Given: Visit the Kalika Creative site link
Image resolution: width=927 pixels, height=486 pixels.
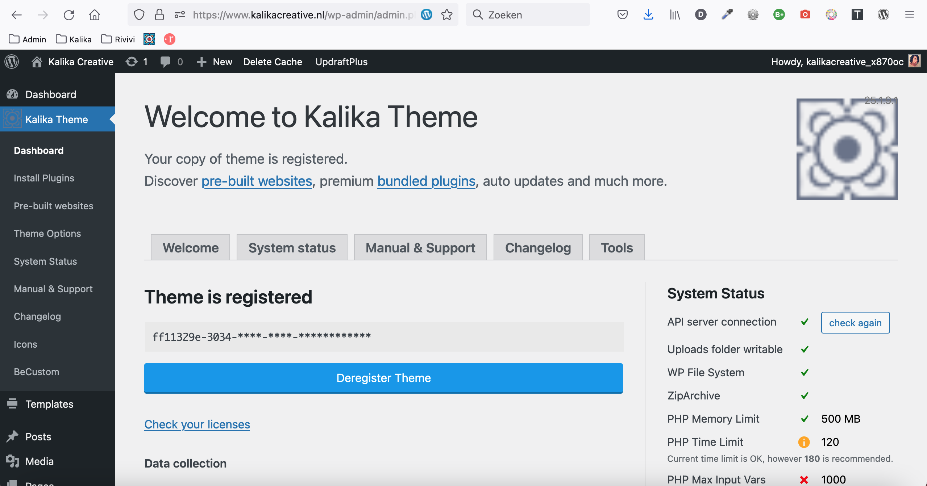Looking at the screenshot, I should click(72, 62).
